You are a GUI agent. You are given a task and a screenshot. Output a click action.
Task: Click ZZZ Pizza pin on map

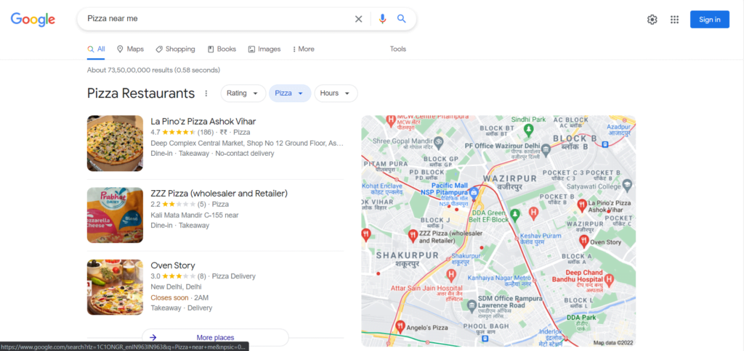tap(413, 236)
